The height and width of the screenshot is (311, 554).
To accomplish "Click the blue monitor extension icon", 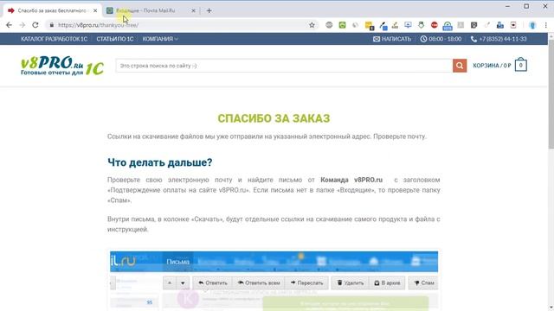I will click(408, 25).
